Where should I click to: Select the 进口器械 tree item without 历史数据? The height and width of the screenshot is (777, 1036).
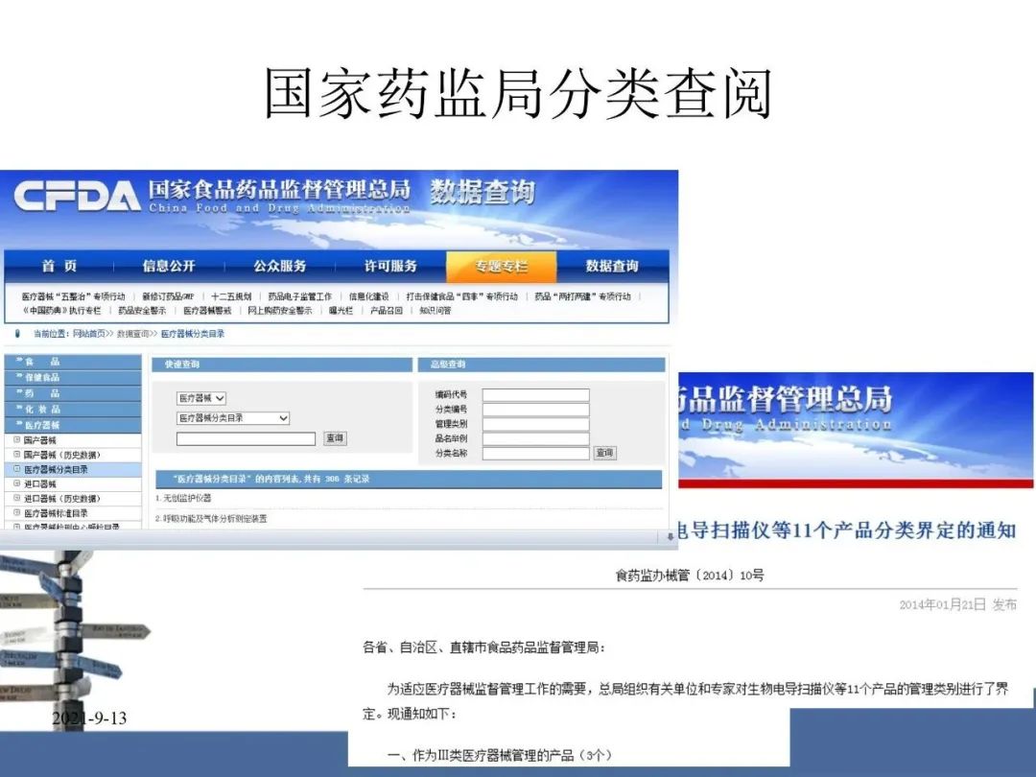click(40, 483)
